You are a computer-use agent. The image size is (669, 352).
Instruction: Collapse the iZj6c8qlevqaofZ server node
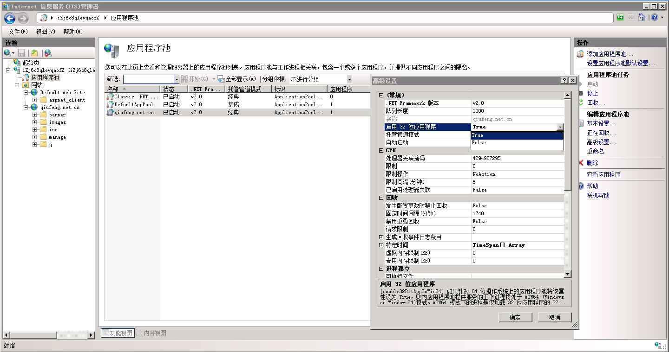[x=9, y=70]
